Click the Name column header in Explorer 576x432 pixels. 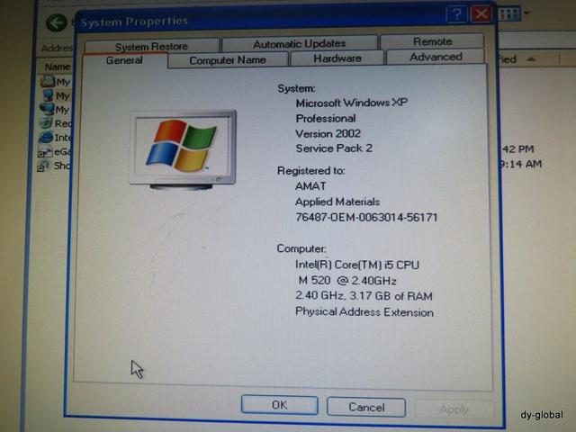tap(58, 67)
